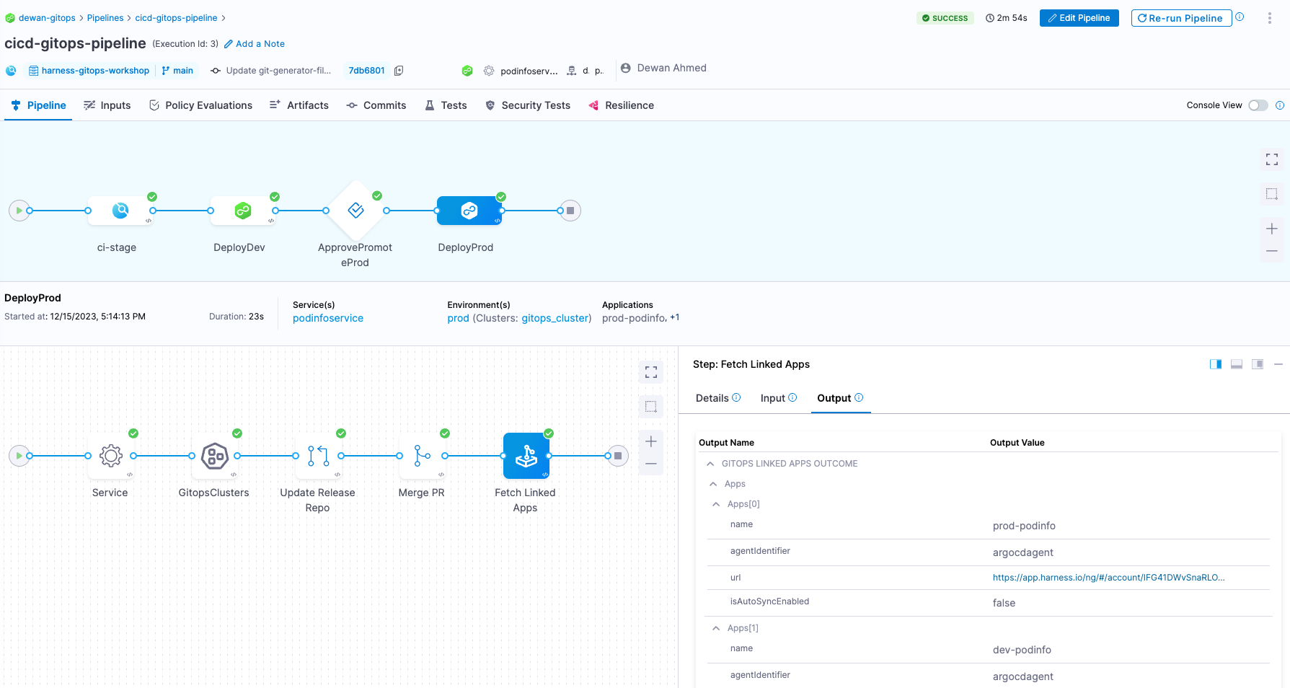The image size is (1290, 688).
Task: Collapse the GITOPS LINKED APPS OUTCOME section
Action: click(x=712, y=463)
